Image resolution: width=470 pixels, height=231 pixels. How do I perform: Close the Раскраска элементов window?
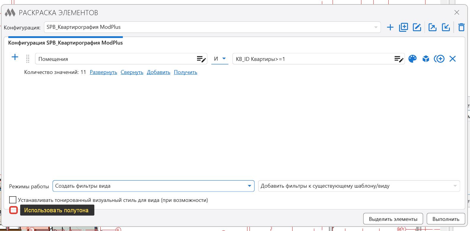point(457,12)
